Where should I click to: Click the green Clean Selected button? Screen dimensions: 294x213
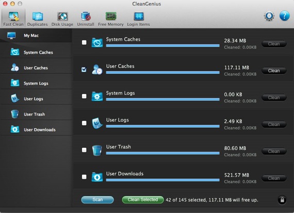(143, 200)
